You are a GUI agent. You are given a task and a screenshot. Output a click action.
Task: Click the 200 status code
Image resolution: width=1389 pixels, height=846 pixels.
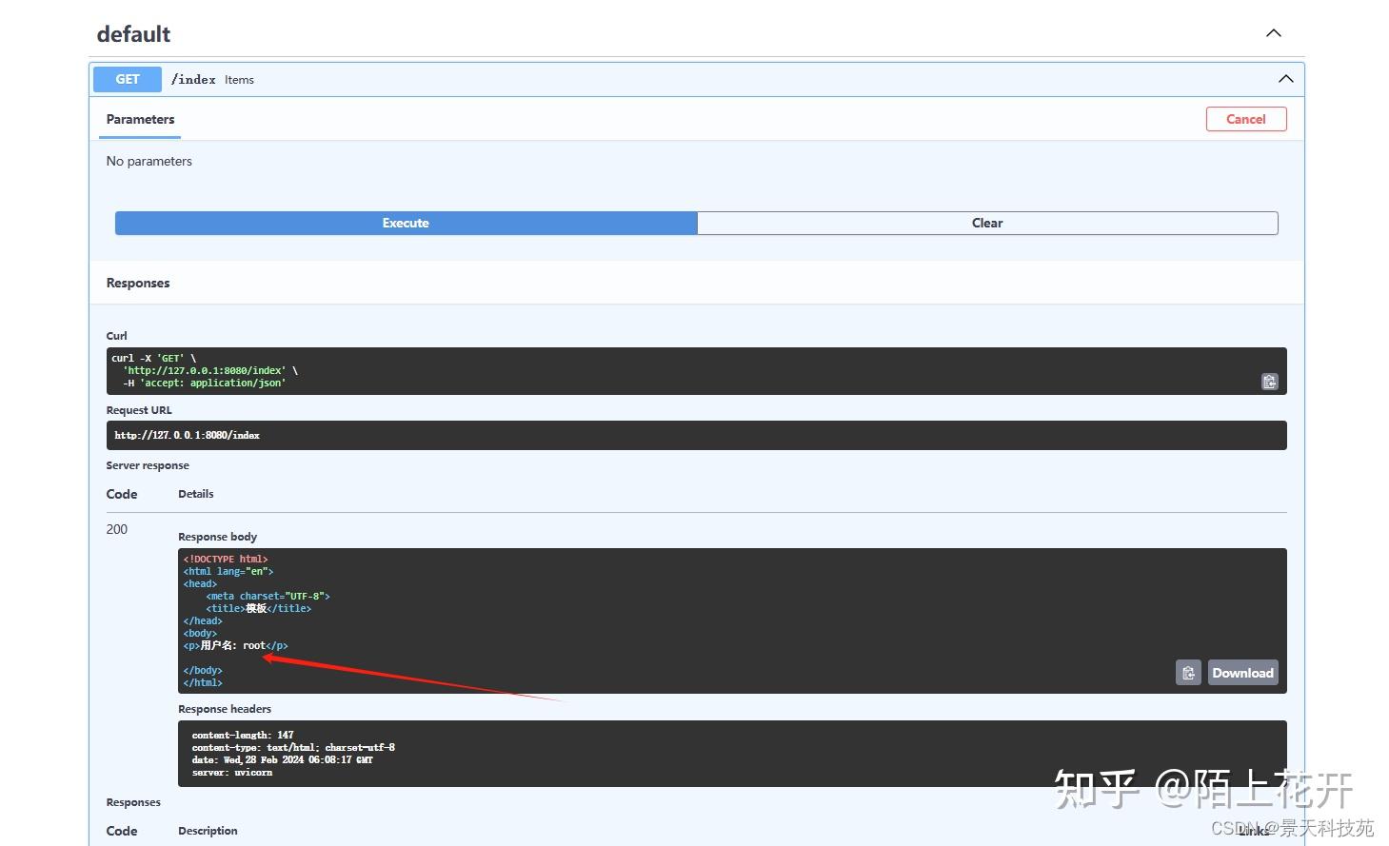pos(116,529)
